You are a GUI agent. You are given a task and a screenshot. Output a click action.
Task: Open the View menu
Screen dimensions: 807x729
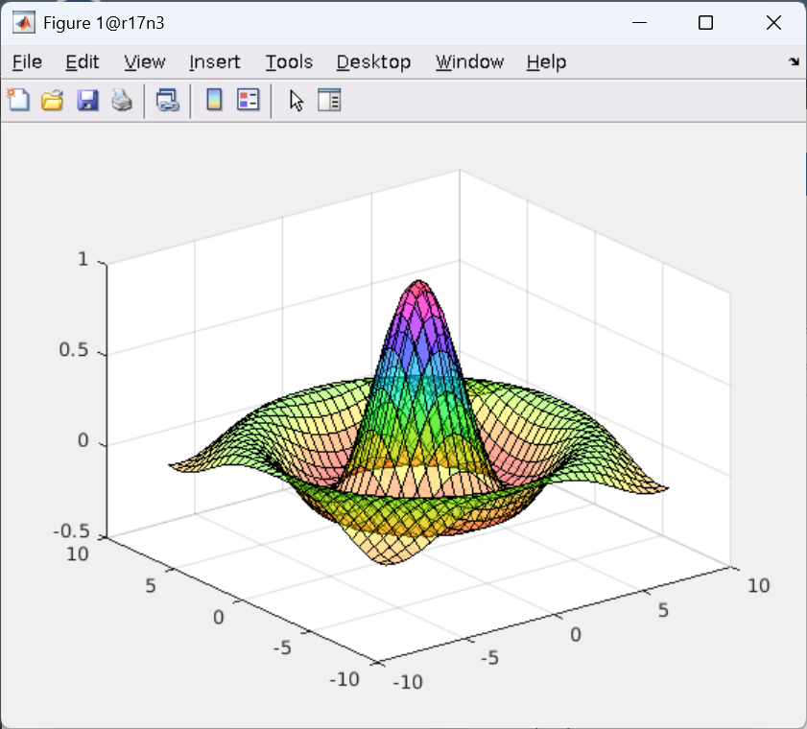pos(145,61)
